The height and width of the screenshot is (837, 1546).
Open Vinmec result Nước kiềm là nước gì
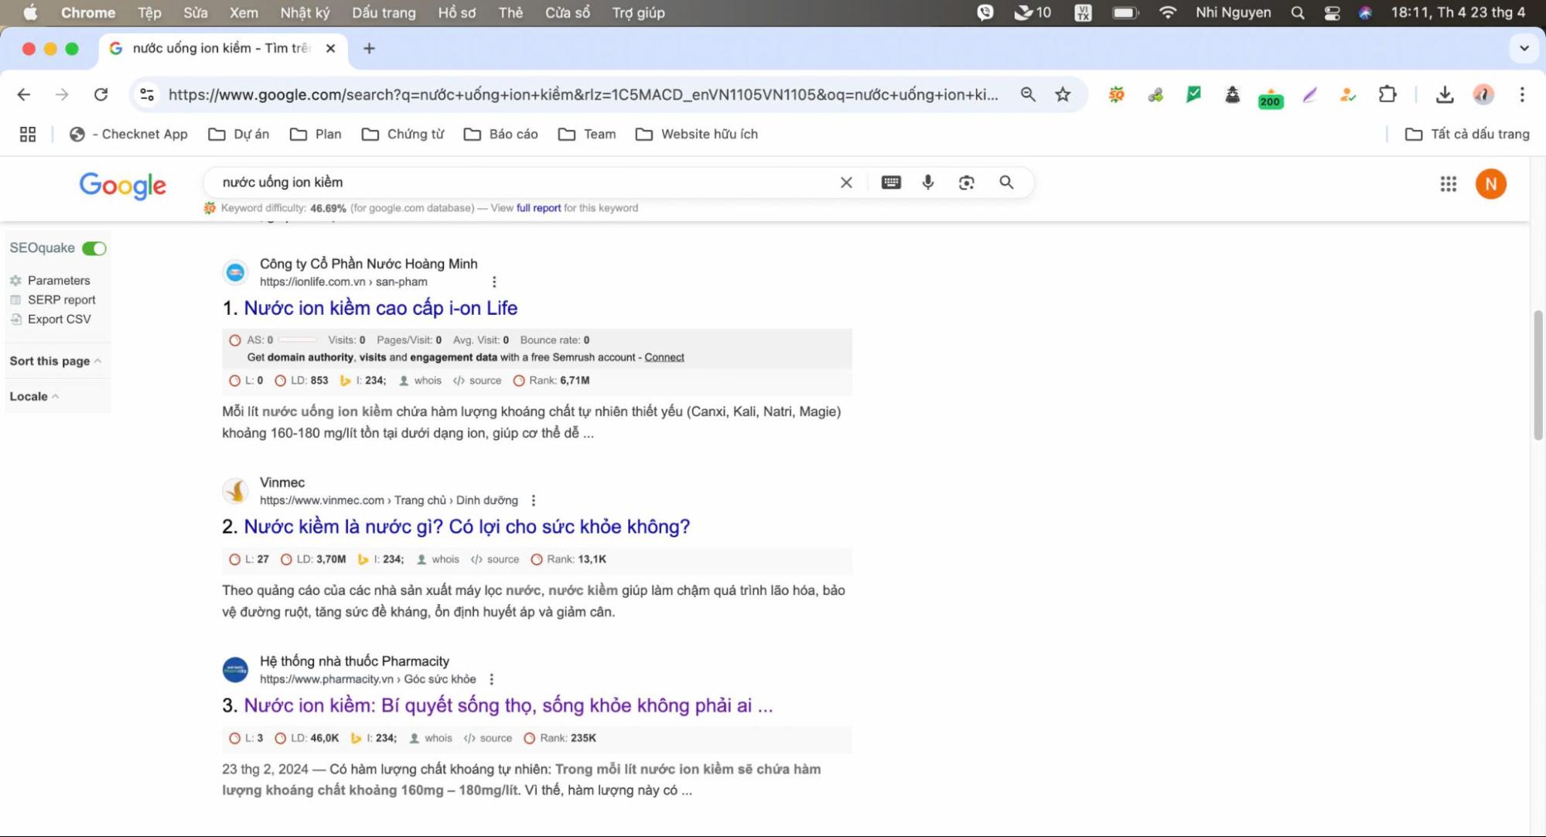coord(466,527)
